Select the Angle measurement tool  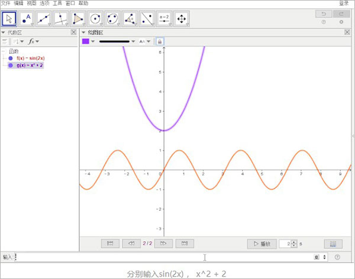[x=130, y=18]
